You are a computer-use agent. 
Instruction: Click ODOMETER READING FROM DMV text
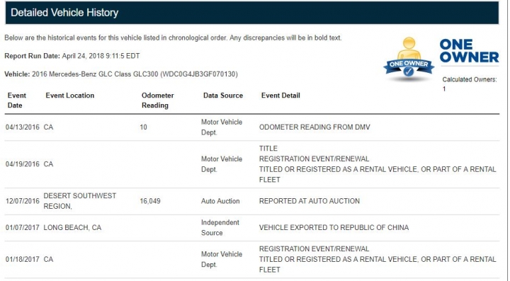(x=314, y=127)
